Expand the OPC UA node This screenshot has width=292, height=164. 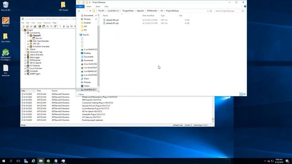tap(28, 44)
